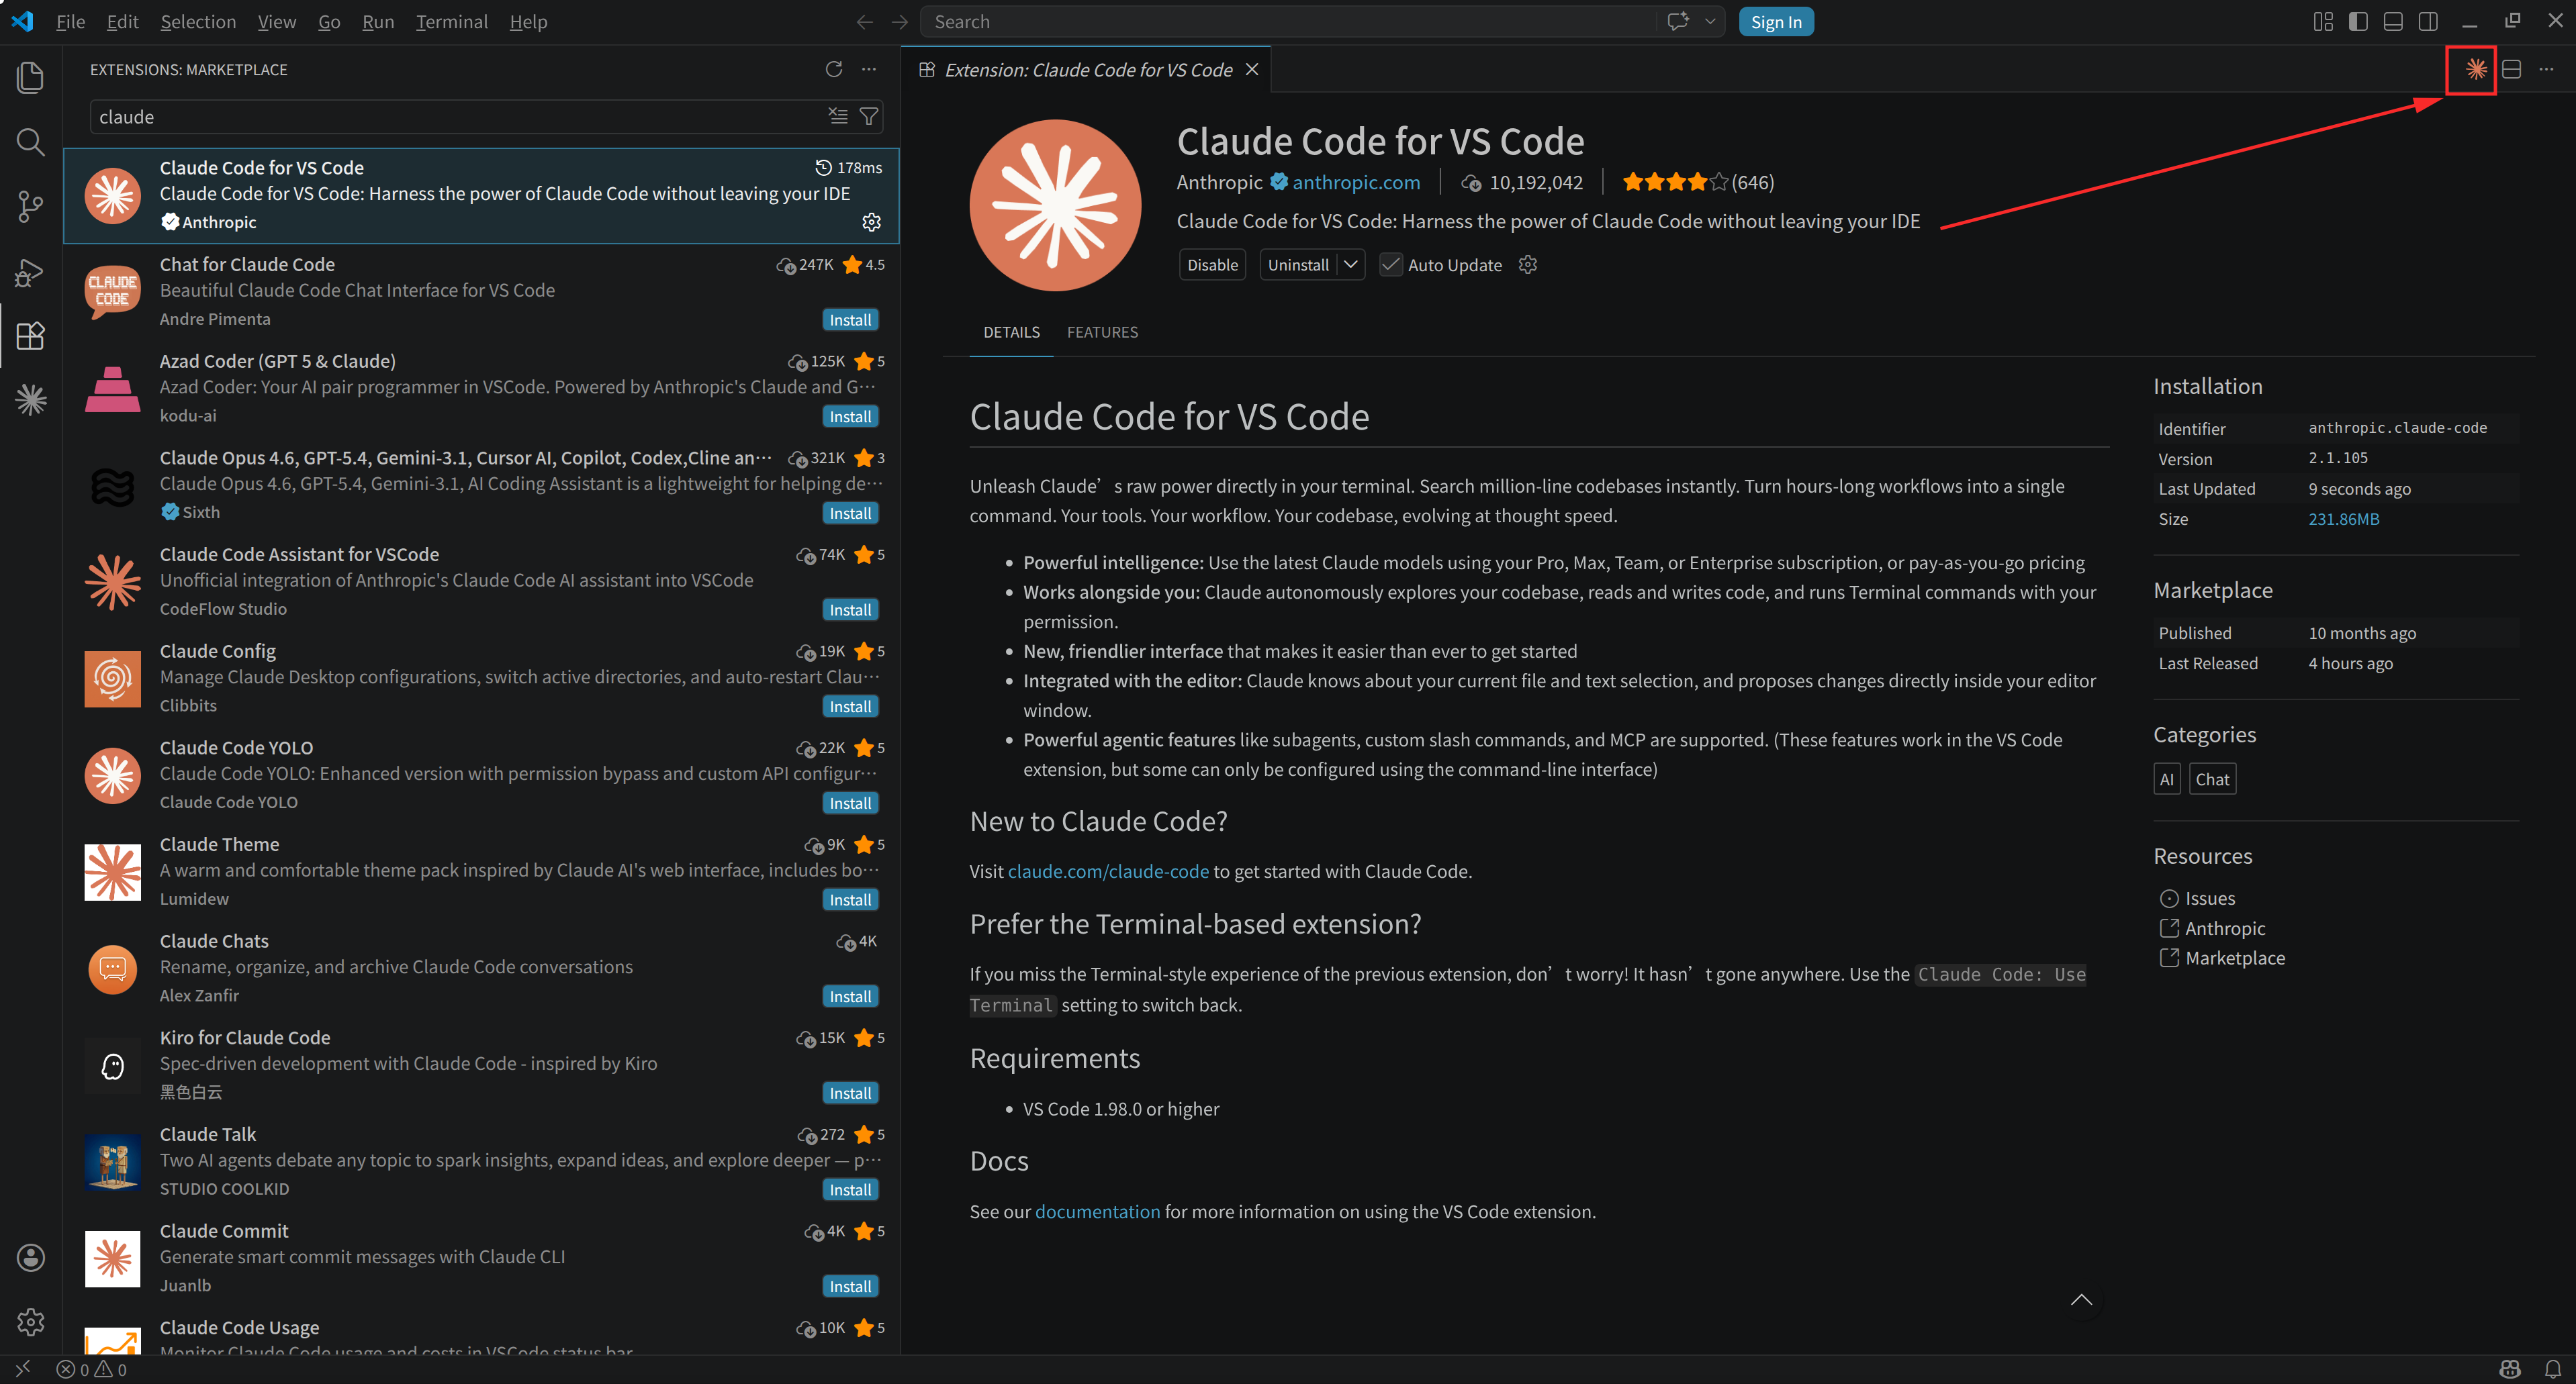Manage gear for Claude Code list item

pos(871,222)
